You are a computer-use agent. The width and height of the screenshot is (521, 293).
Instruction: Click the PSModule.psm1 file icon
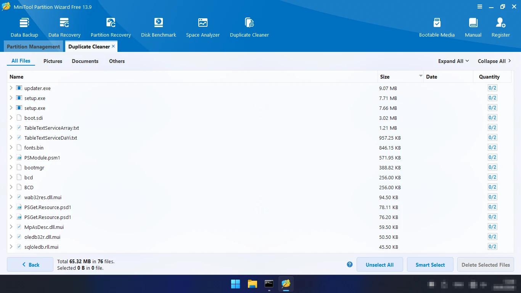19,158
